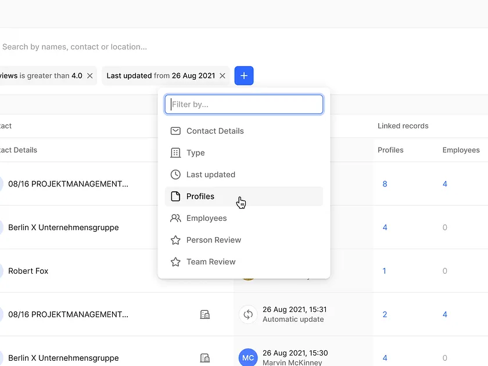
Task: Choose the Type filter option
Action: [x=196, y=153]
